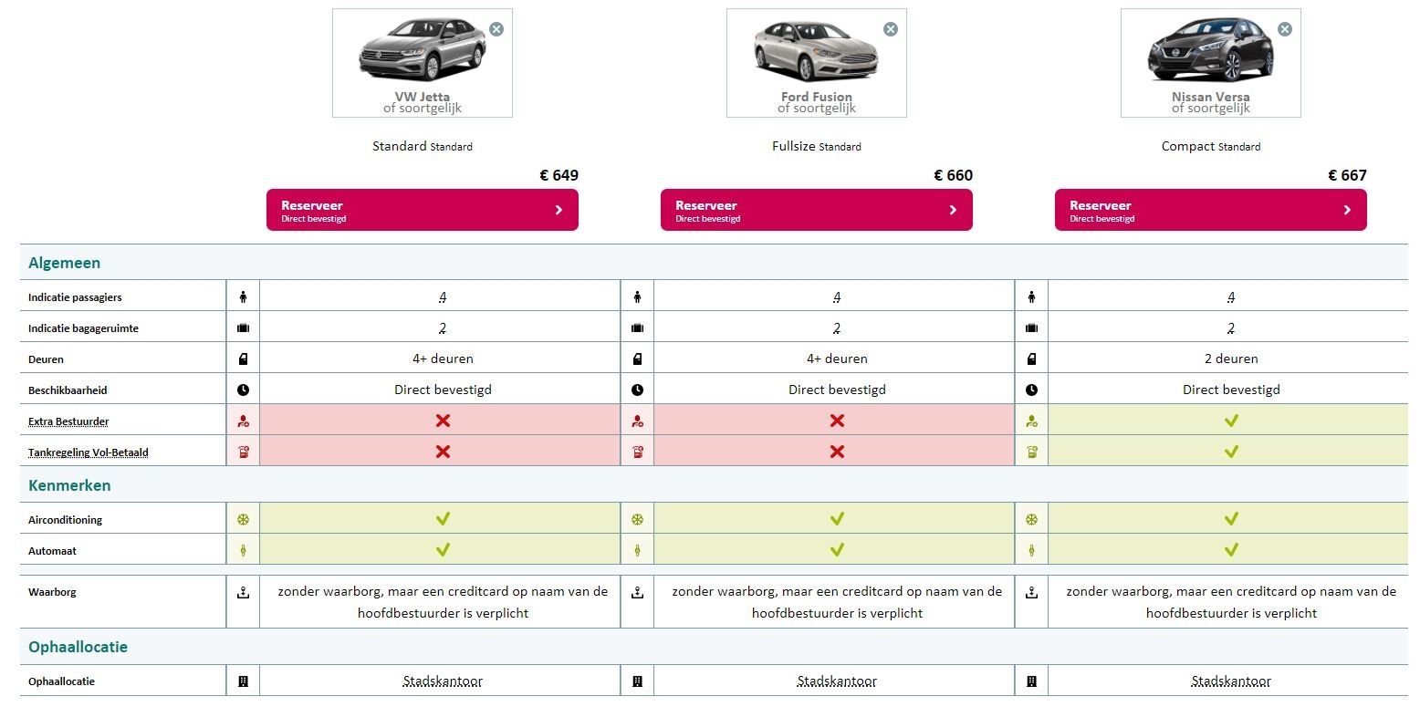The height and width of the screenshot is (707, 1420).
Task: Open the Extra Bestuurder explanation link
Action: (68, 421)
